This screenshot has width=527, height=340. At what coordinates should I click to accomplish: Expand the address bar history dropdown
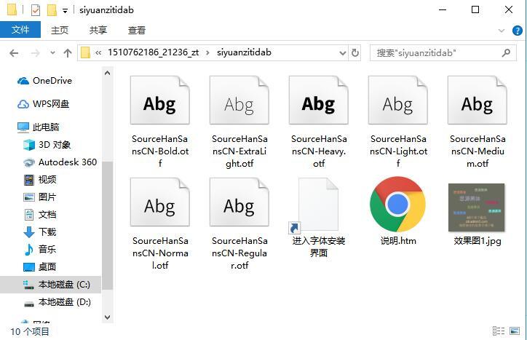coord(343,53)
